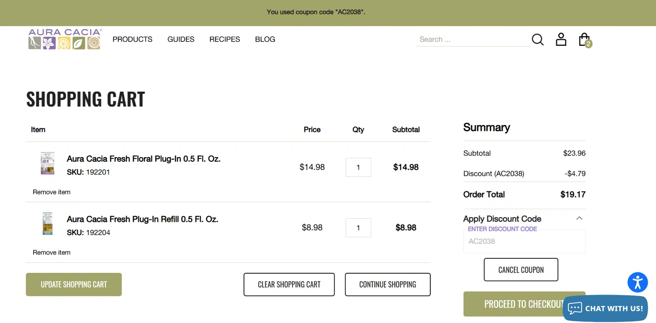Screen dimensions: 656x323
Task: Click the Discount (AC2038) label
Action: click(494, 174)
